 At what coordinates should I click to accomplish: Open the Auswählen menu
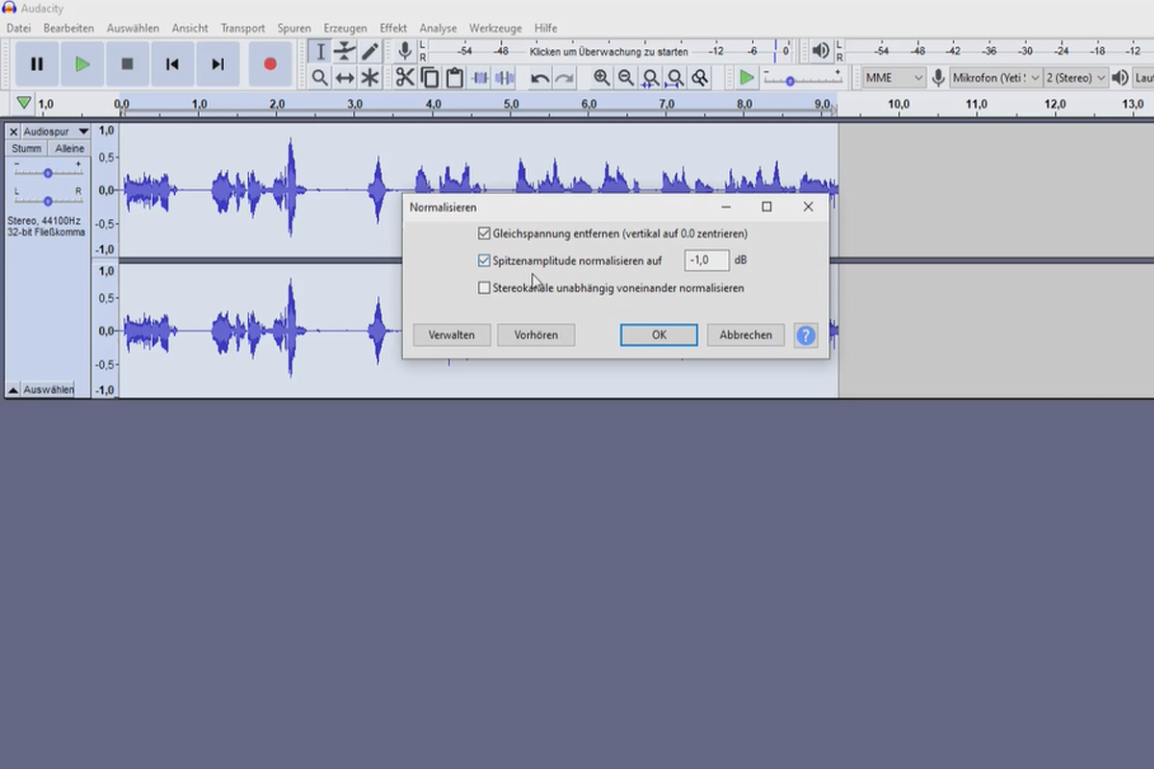133,28
